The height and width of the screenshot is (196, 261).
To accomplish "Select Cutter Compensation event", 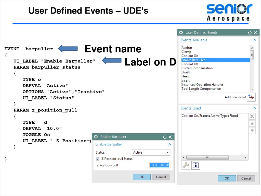I will [216, 68].
